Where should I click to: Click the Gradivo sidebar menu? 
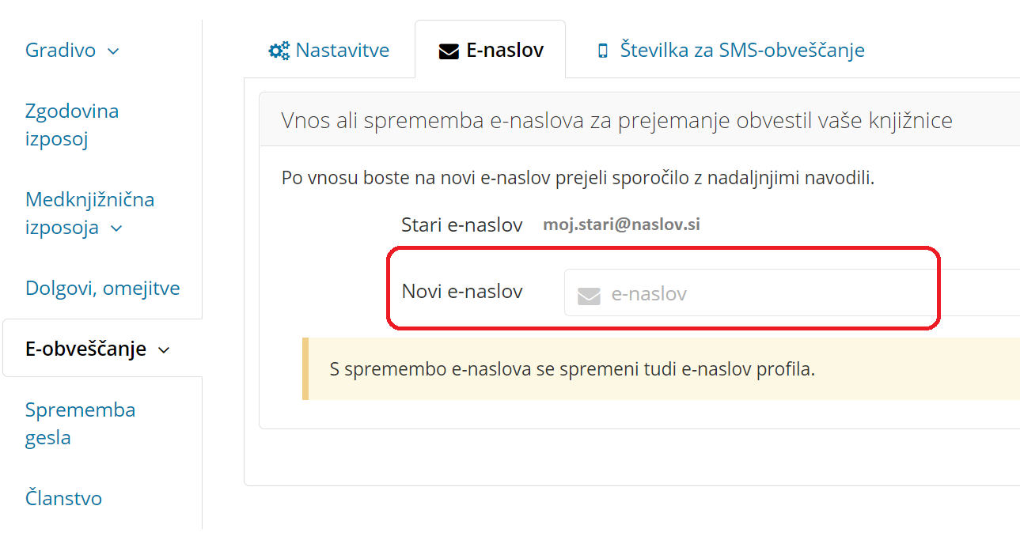coord(61,51)
